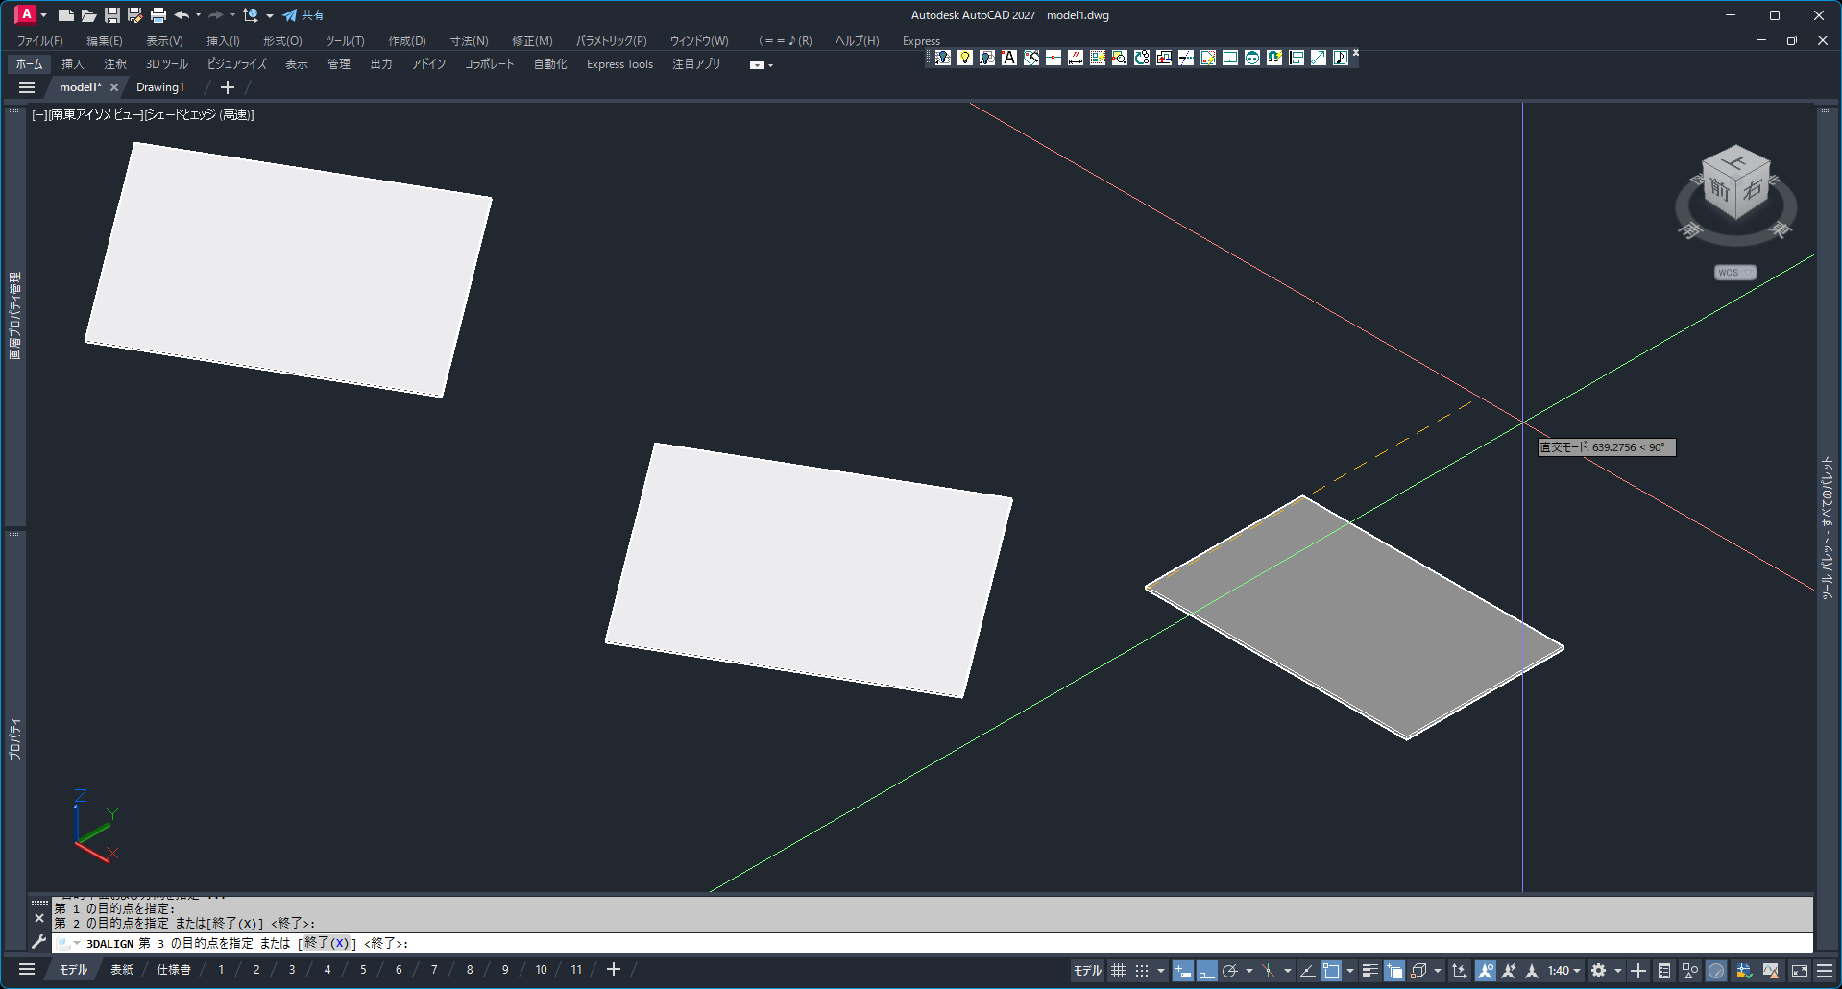
Task: Open the hamburger menu left of file tabs
Action: click(x=27, y=87)
